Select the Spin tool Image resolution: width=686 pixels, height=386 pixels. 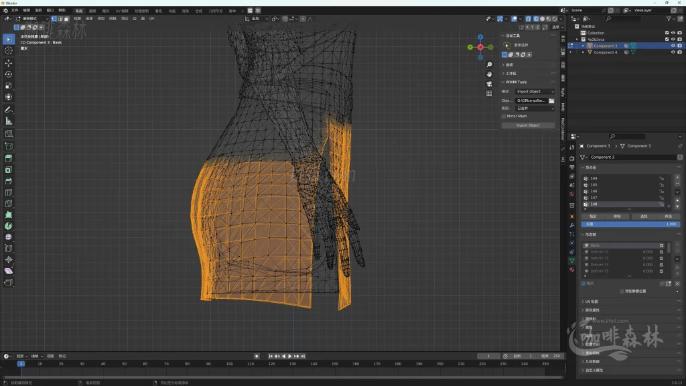pyautogui.click(x=8, y=226)
